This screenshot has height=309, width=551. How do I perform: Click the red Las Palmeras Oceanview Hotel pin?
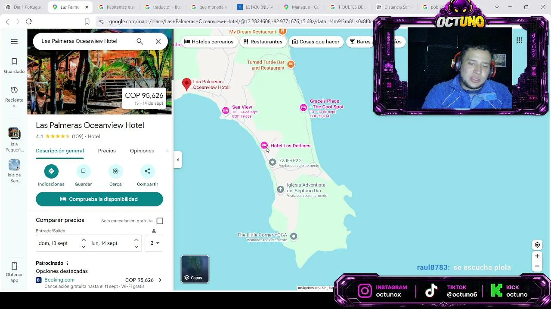[x=186, y=84]
